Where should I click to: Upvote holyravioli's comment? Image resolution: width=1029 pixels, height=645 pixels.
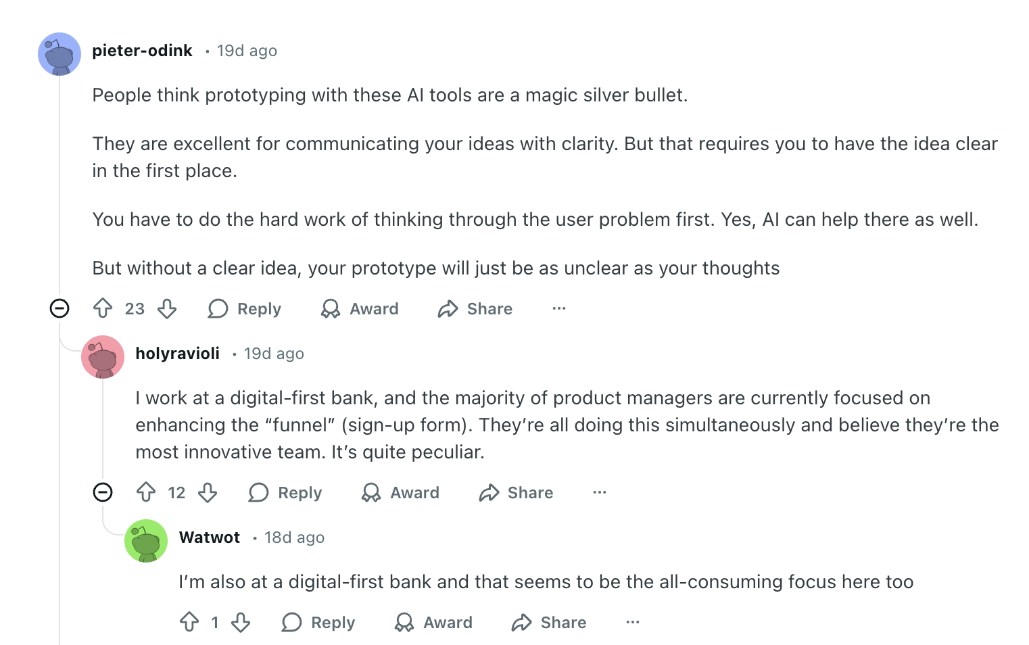(x=146, y=493)
